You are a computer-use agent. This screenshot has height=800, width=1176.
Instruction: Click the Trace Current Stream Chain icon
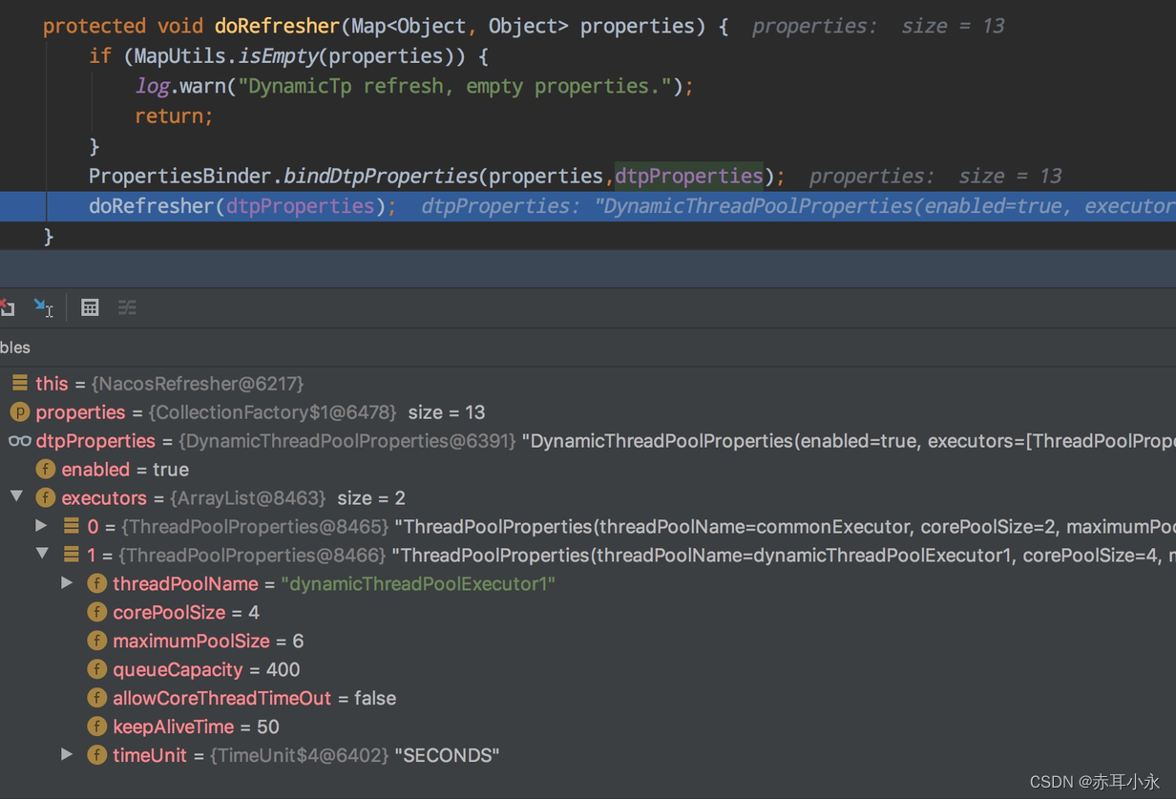pyautogui.click(x=127, y=307)
